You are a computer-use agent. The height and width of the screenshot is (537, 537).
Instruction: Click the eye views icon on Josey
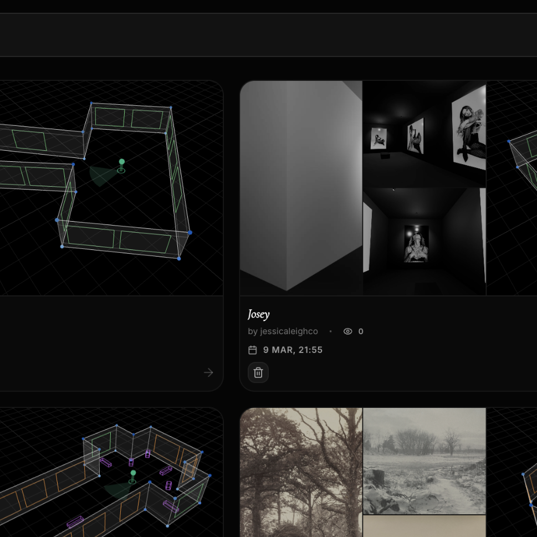point(347,331)
